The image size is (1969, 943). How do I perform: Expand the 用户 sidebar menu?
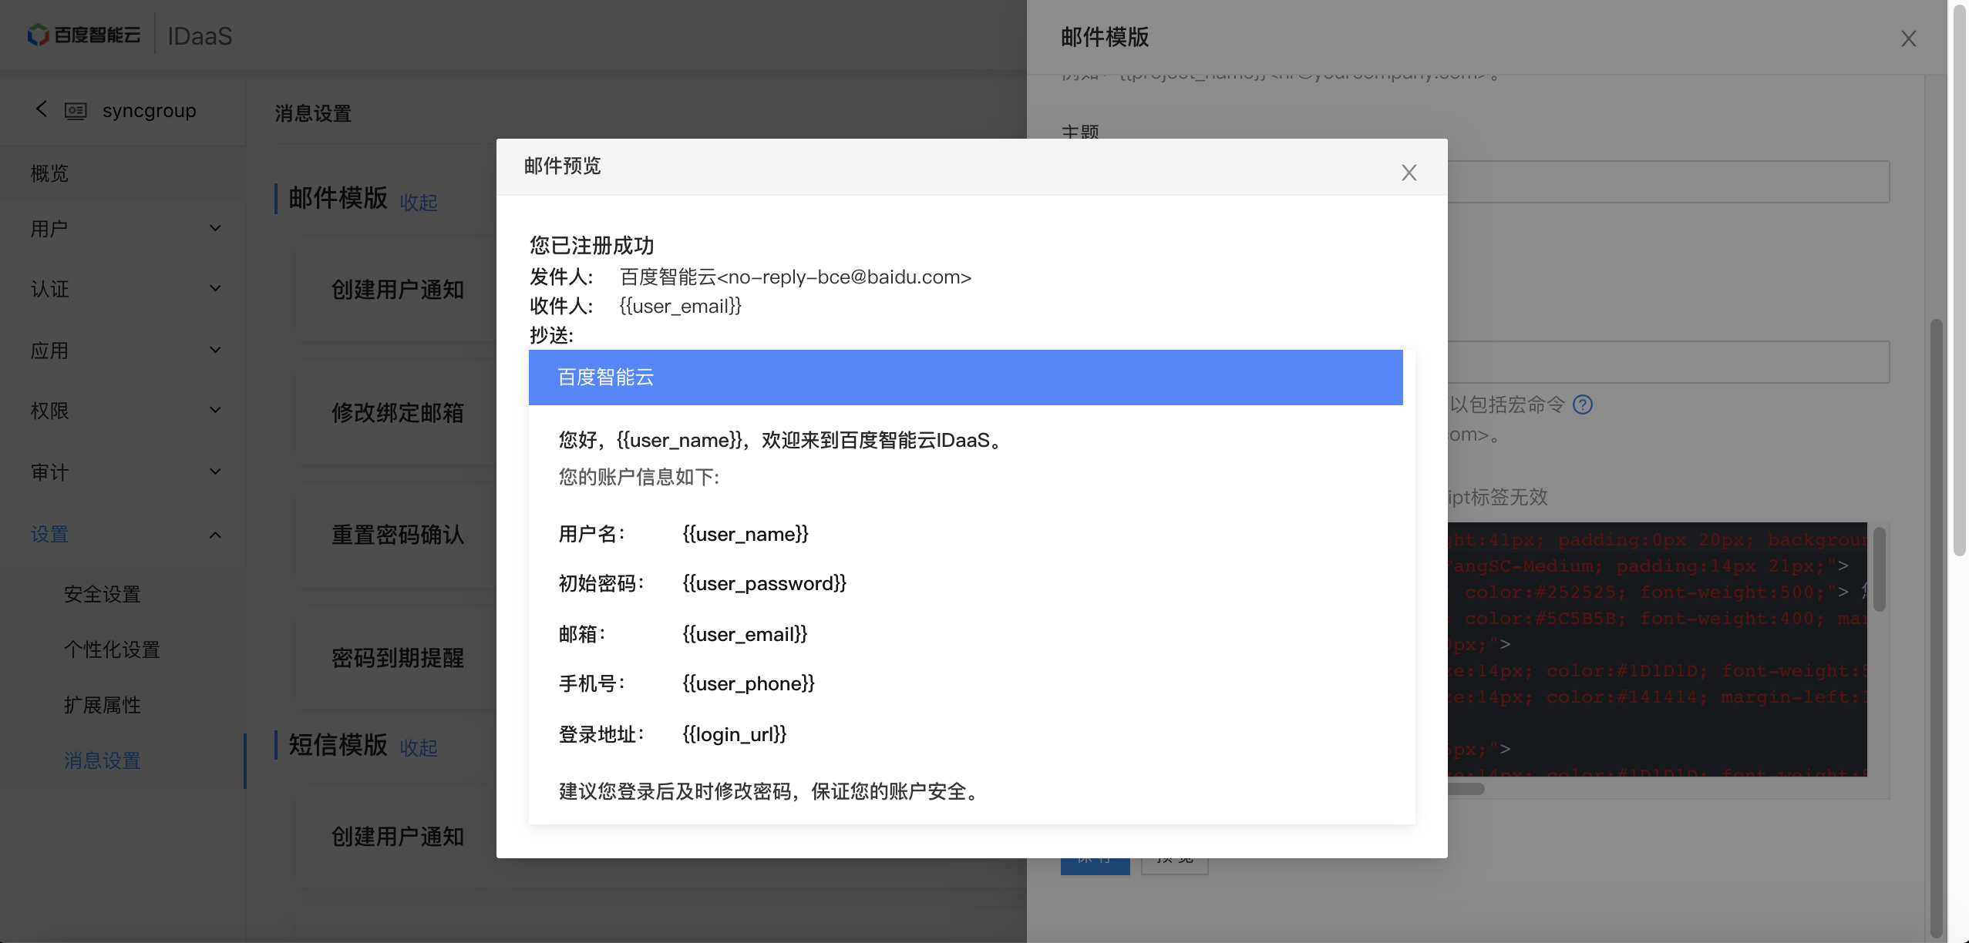(123, 229)
